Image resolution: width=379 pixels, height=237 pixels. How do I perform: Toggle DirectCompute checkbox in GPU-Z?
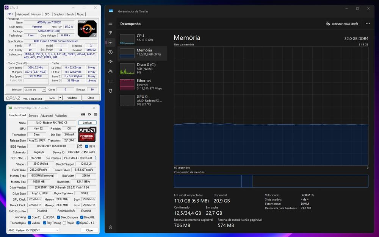tap(58, 217)
